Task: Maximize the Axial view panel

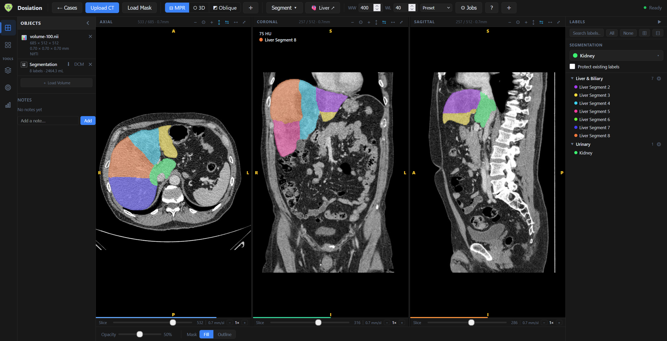Action: (x=244, y=22)
